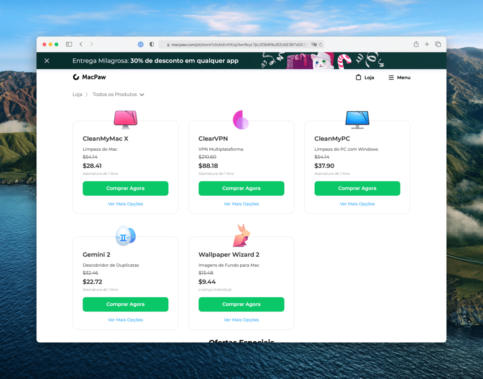Image resolution: width=483 pixels, height=379 pixels.
Task: Click the 1Password extension icon in toolbar
Action: [141, 44]
